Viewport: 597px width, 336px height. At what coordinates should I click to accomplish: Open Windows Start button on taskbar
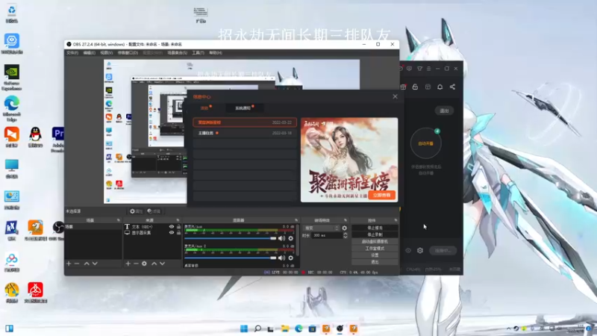coord(244,329)
